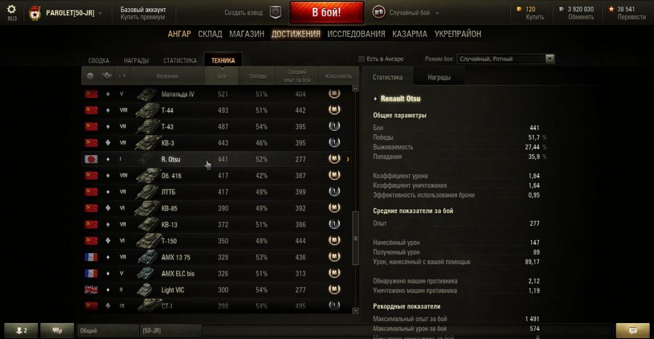Click the gold coins icon
Image resolution: width=654 pixels, height=339 pixels.
tap(519, 9)
